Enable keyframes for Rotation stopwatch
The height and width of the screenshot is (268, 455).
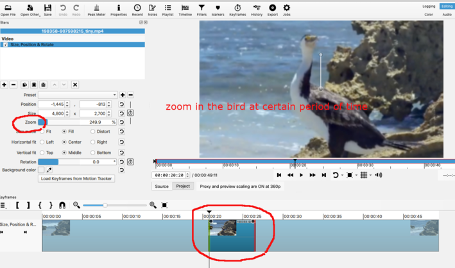click(130, 162)
